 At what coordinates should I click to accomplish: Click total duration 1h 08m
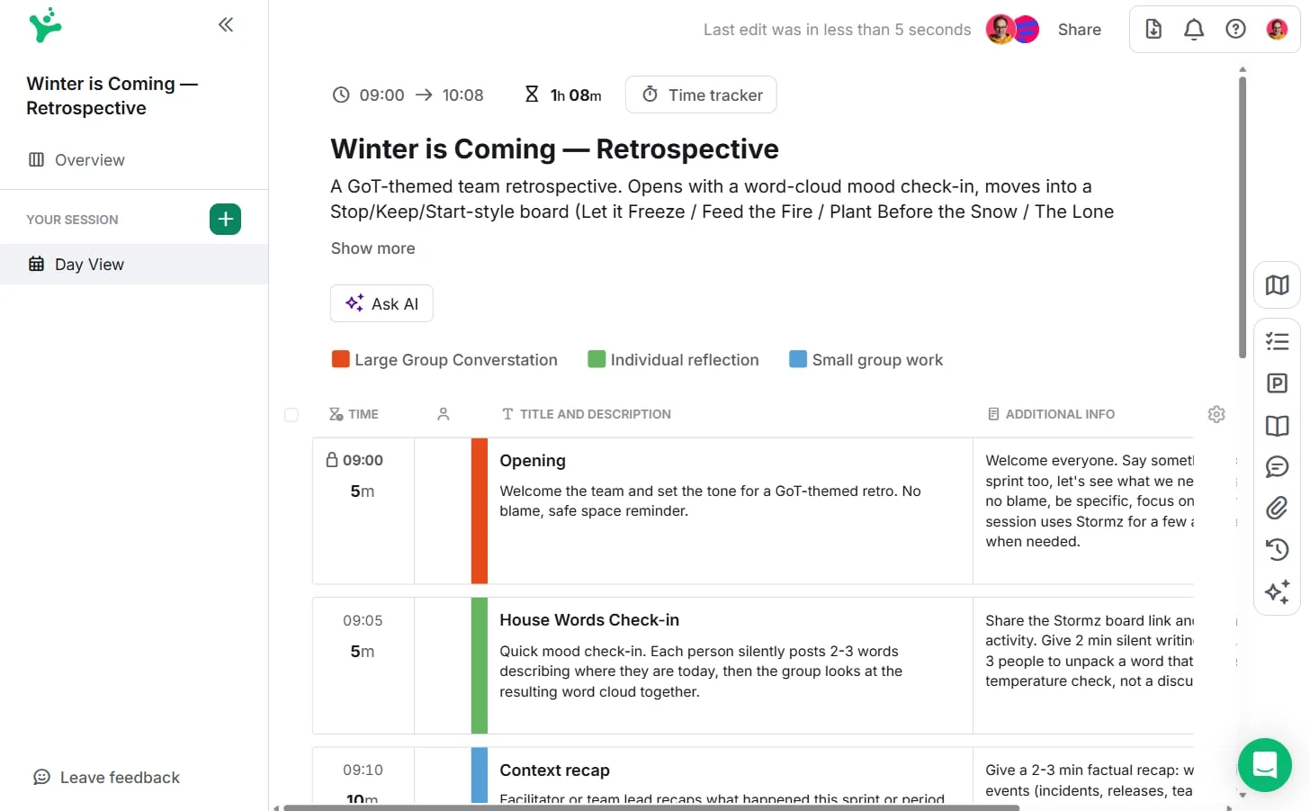pyautogui.click(x=576, y=95)
